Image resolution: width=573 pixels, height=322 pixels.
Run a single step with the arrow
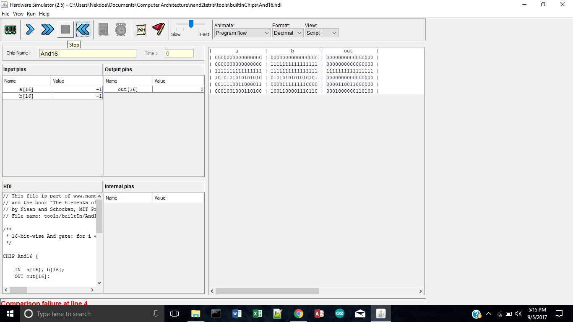click(30, 29)
